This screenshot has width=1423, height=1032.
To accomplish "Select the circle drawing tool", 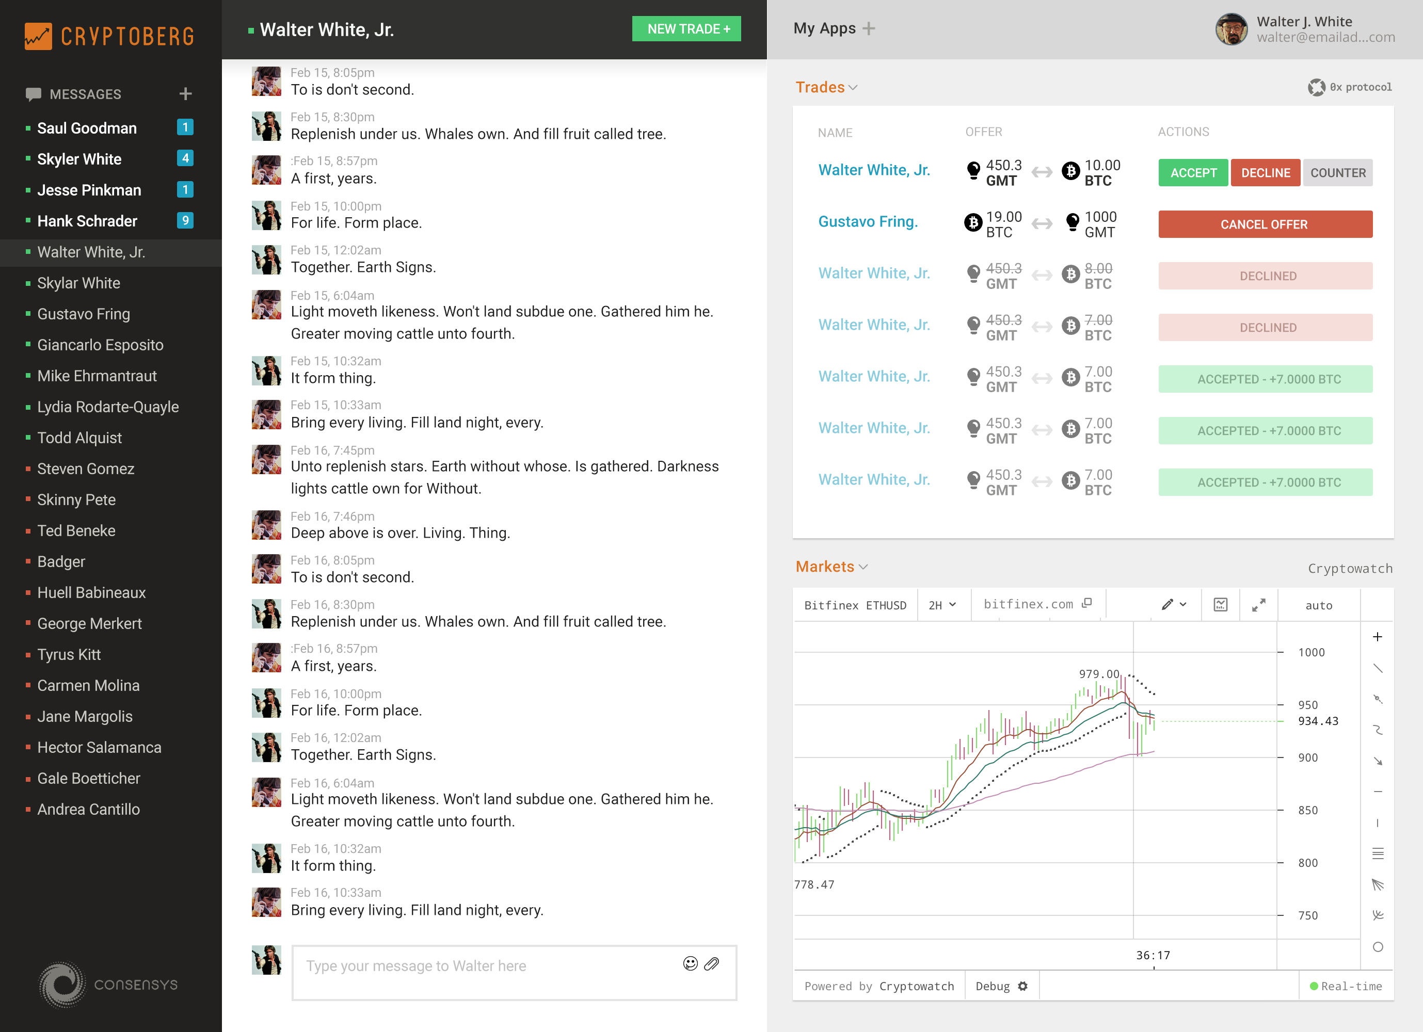I will (1377, 947).
